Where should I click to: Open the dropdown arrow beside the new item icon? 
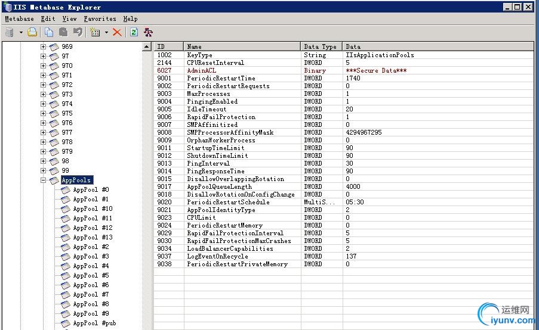tap(106, 33)
